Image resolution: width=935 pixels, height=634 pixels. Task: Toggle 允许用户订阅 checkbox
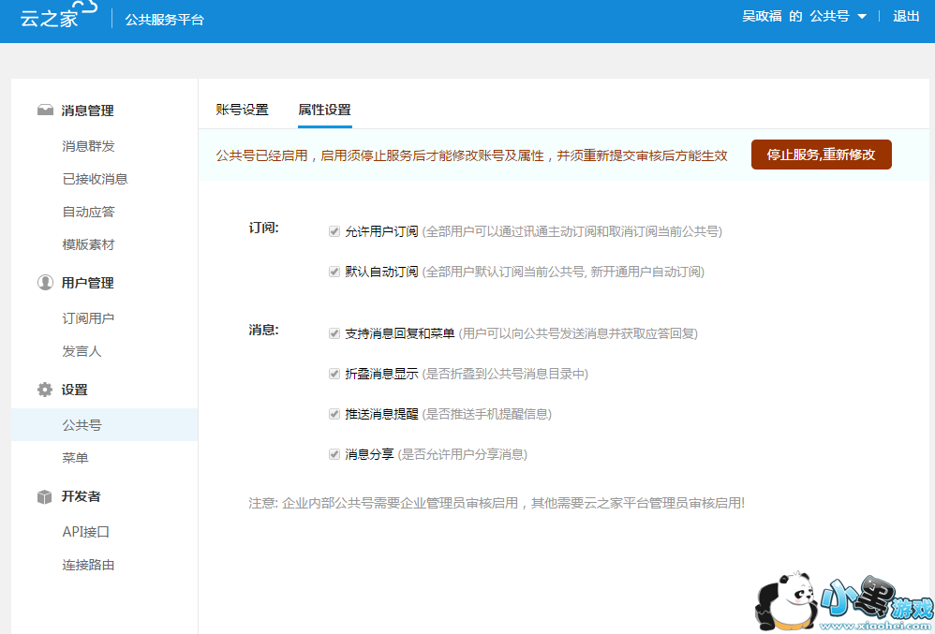(334, 231)
